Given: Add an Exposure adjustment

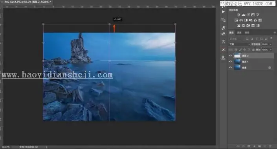Looking at the screenshot, I should [253, 15].
